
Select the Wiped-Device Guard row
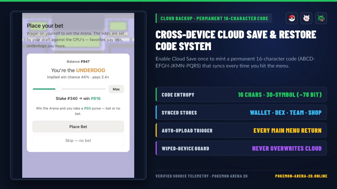pos(241,148)
